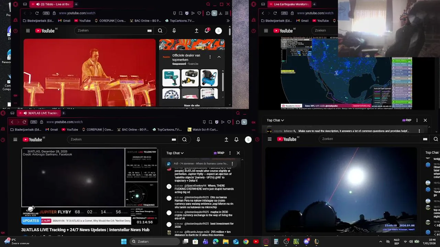Open YouTube guide menu in Tiësto window

pyautogui.click(x=28, y=31)
